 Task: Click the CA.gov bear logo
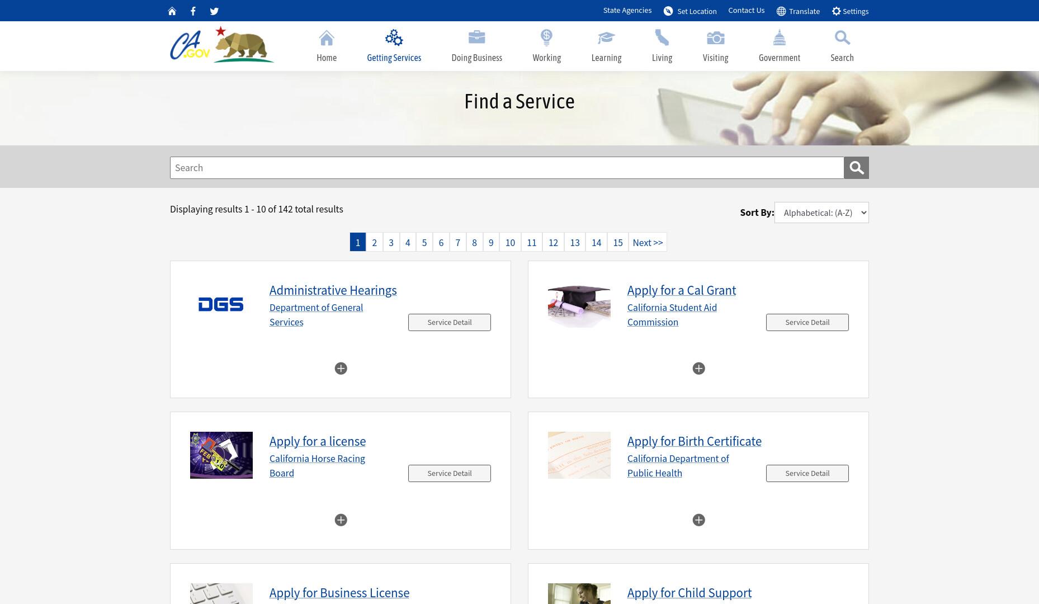point(222,45)
